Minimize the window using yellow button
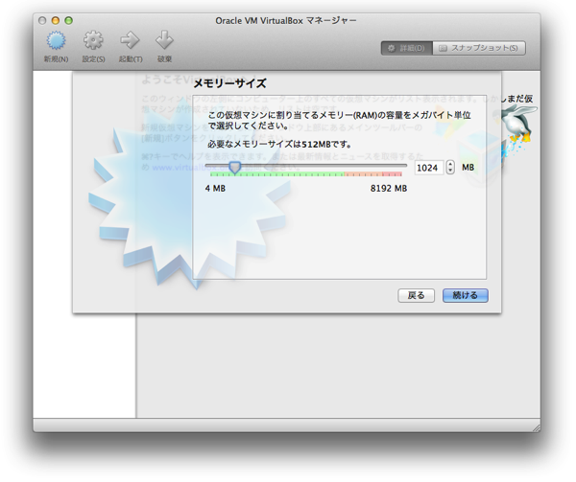This screenshot has height=482, width=576. tap(56, 20)
